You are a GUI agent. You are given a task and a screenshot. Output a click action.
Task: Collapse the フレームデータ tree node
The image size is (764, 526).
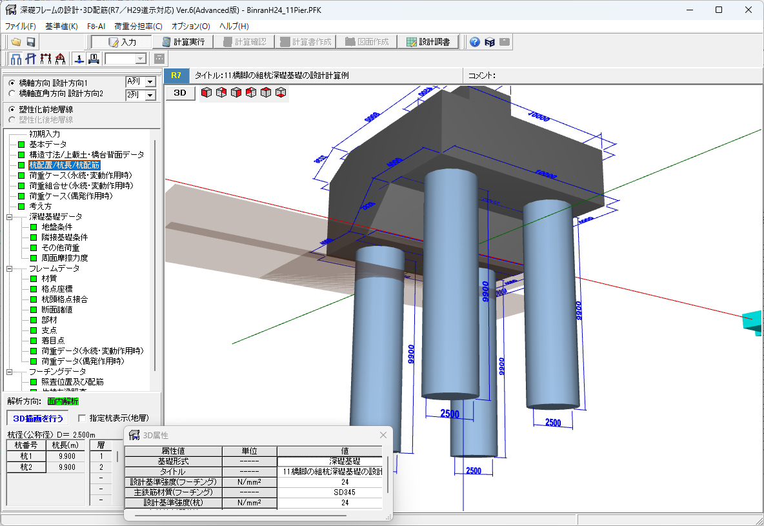(10, 268)
